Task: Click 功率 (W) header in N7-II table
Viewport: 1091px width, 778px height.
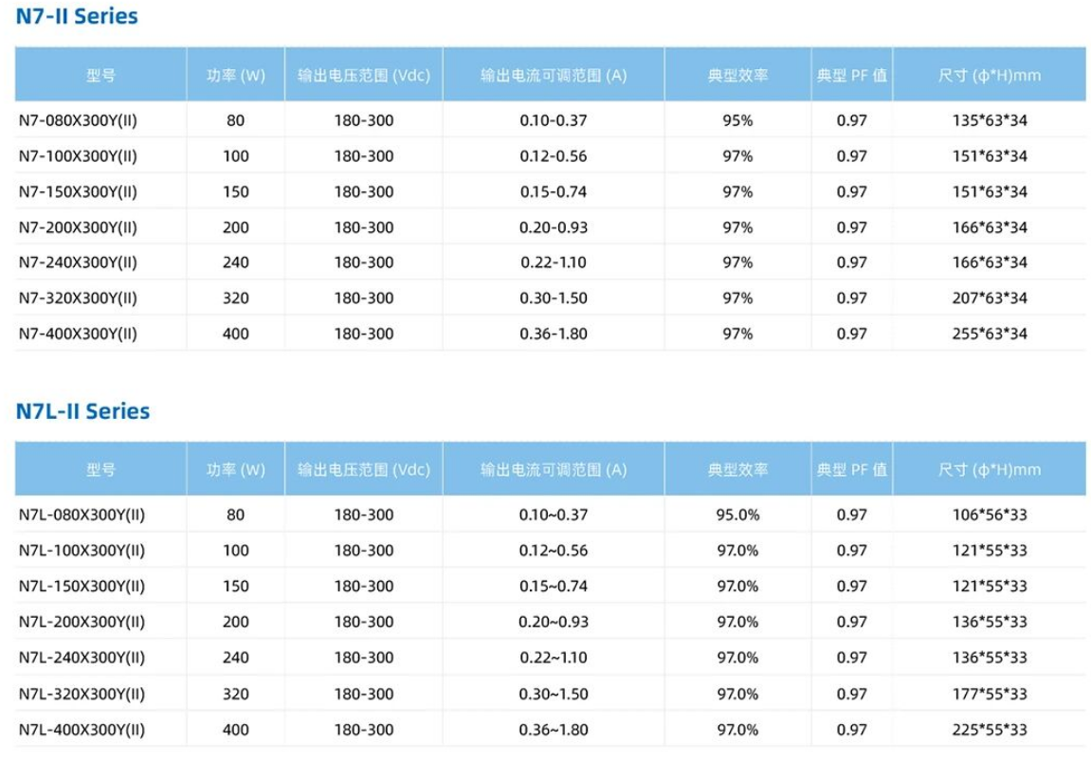Action: tap(236, 75)
